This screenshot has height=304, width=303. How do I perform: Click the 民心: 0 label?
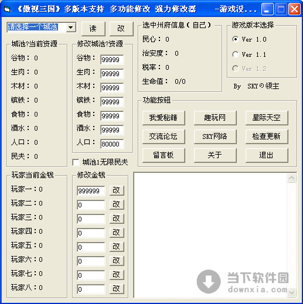pyautogui.click(x=156, y=39)
